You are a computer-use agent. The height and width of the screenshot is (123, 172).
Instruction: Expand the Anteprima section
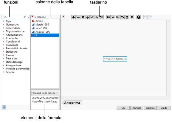(63, 103)
